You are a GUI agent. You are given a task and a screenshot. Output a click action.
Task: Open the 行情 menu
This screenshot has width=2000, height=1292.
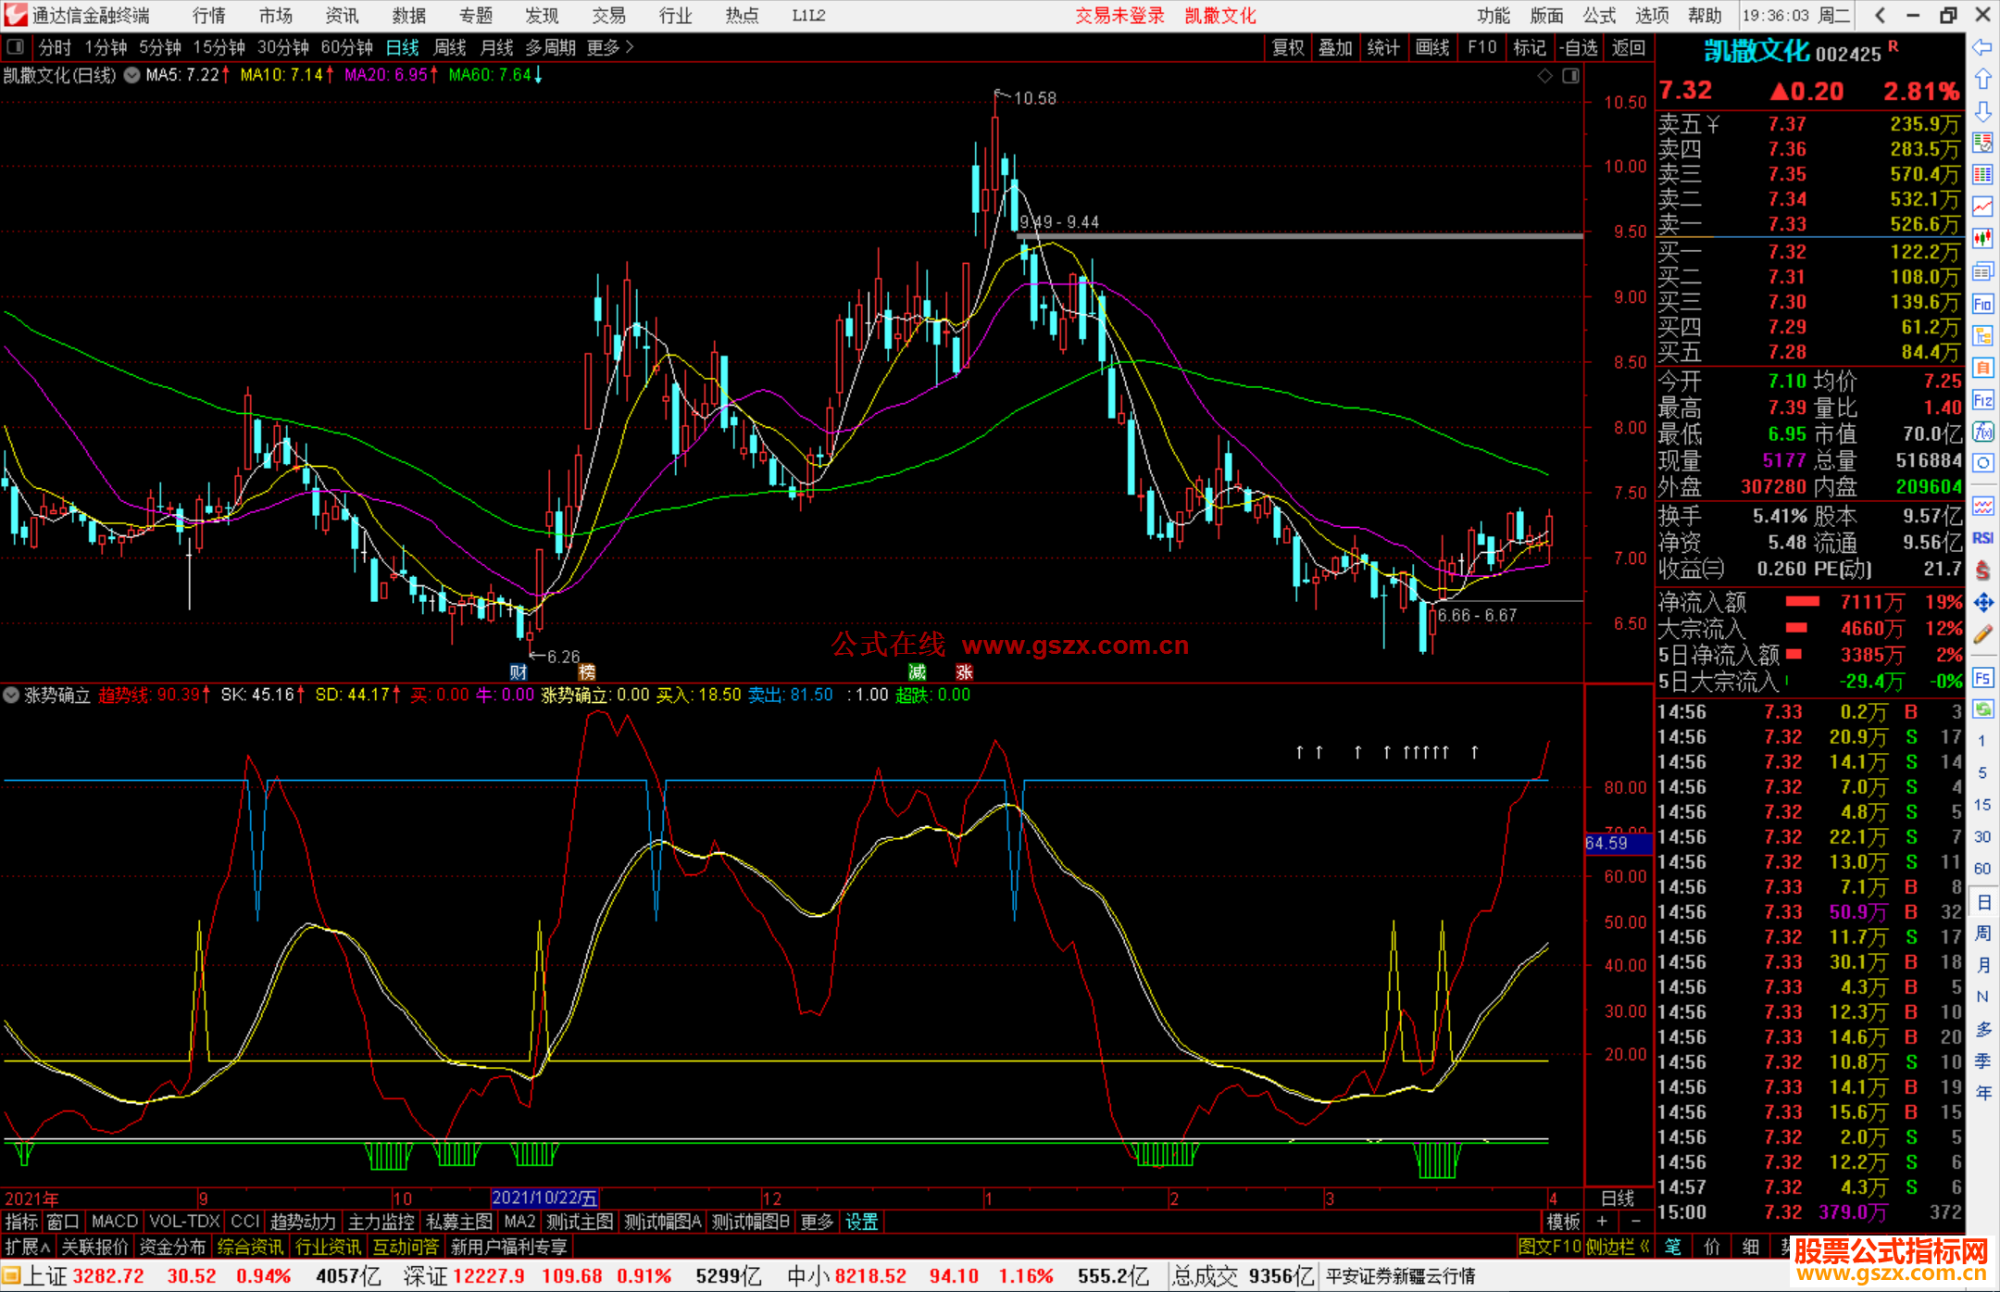[x=209, y=16]
